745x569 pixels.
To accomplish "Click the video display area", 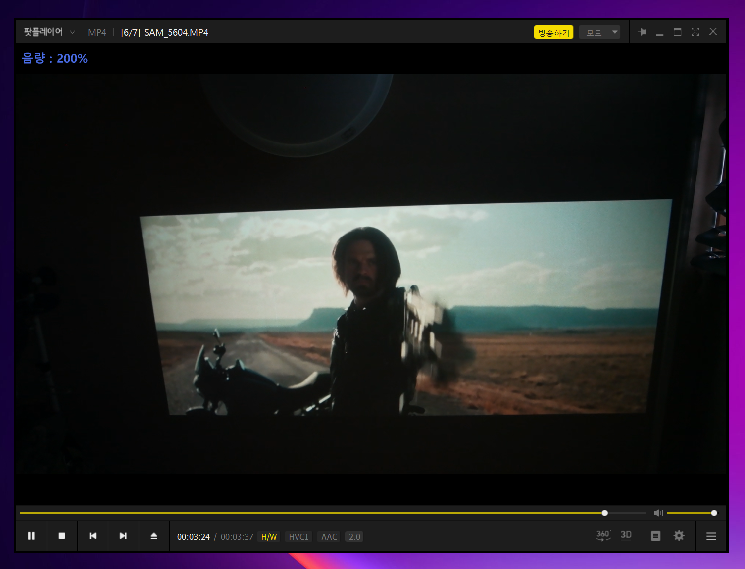I will point(371,274).
